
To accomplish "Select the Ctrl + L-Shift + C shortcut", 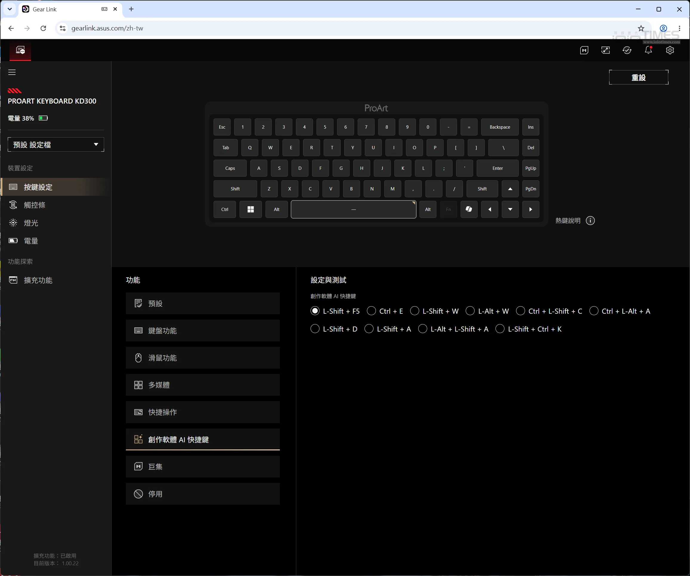I will tap(549, 311).
